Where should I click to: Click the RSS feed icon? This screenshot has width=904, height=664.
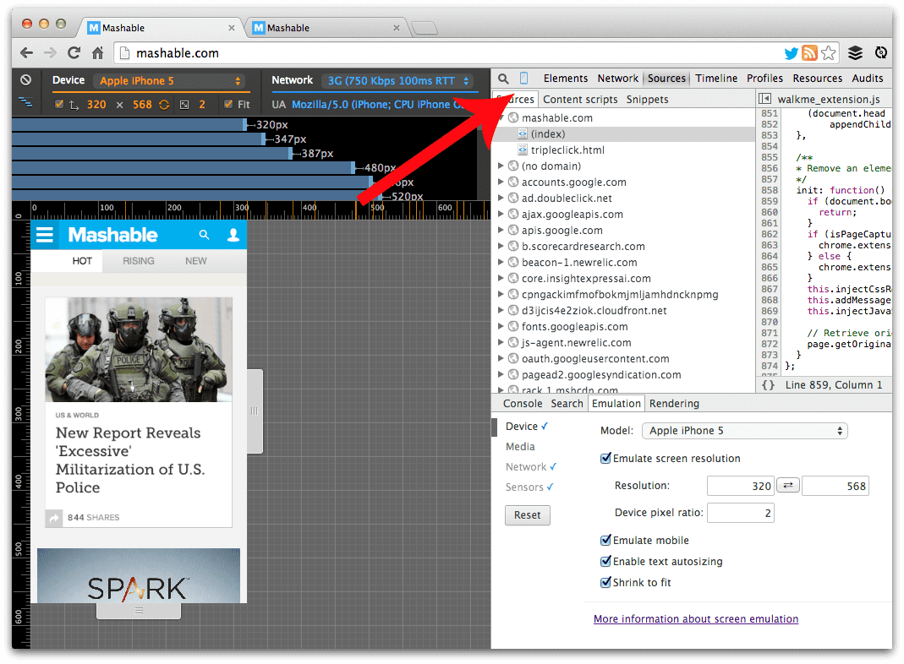[x=809, y=53]
